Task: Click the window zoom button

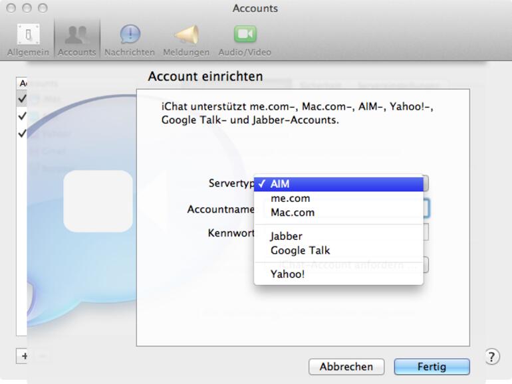Action: (x=43, y=8)
